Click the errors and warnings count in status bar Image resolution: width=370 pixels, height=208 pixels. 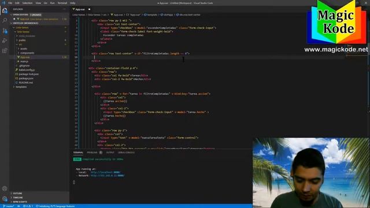coord(28,206)
